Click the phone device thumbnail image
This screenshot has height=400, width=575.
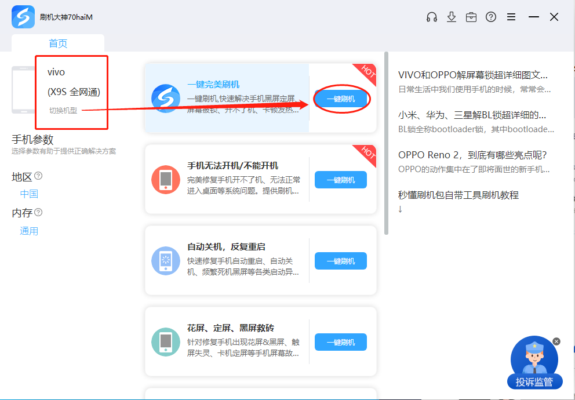[23, 90]
